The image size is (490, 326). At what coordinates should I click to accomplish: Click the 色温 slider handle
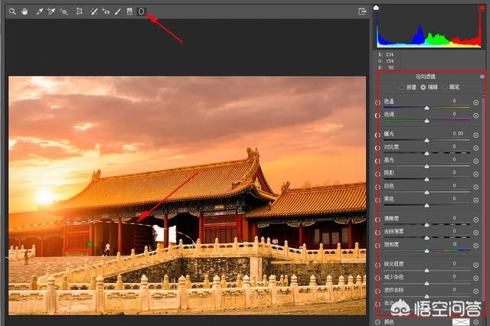pyautogui.click(x=426, y=108)
